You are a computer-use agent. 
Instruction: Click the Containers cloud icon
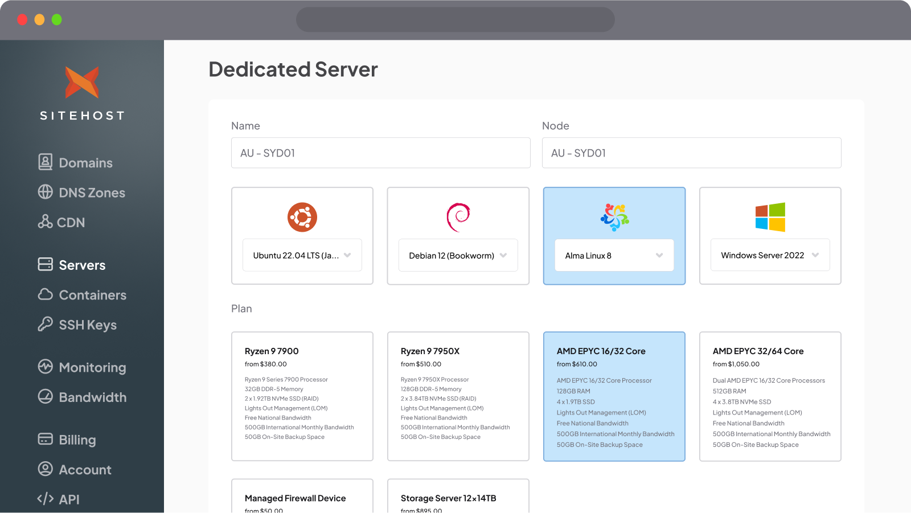click(x=45, y=295)
